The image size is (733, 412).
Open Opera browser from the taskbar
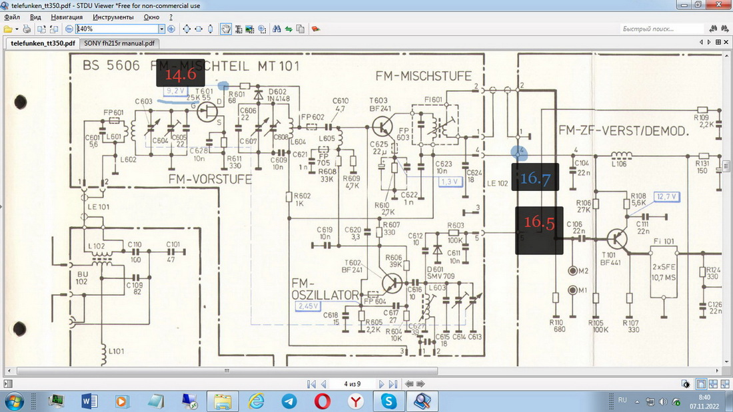coord(323,401)
